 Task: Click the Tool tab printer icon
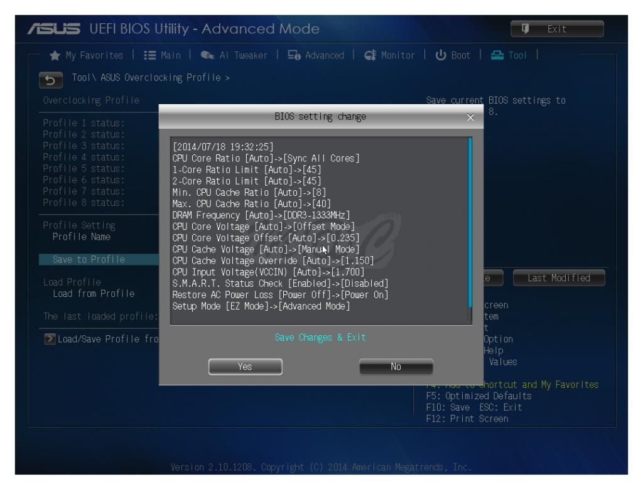(x=498, y=55)
